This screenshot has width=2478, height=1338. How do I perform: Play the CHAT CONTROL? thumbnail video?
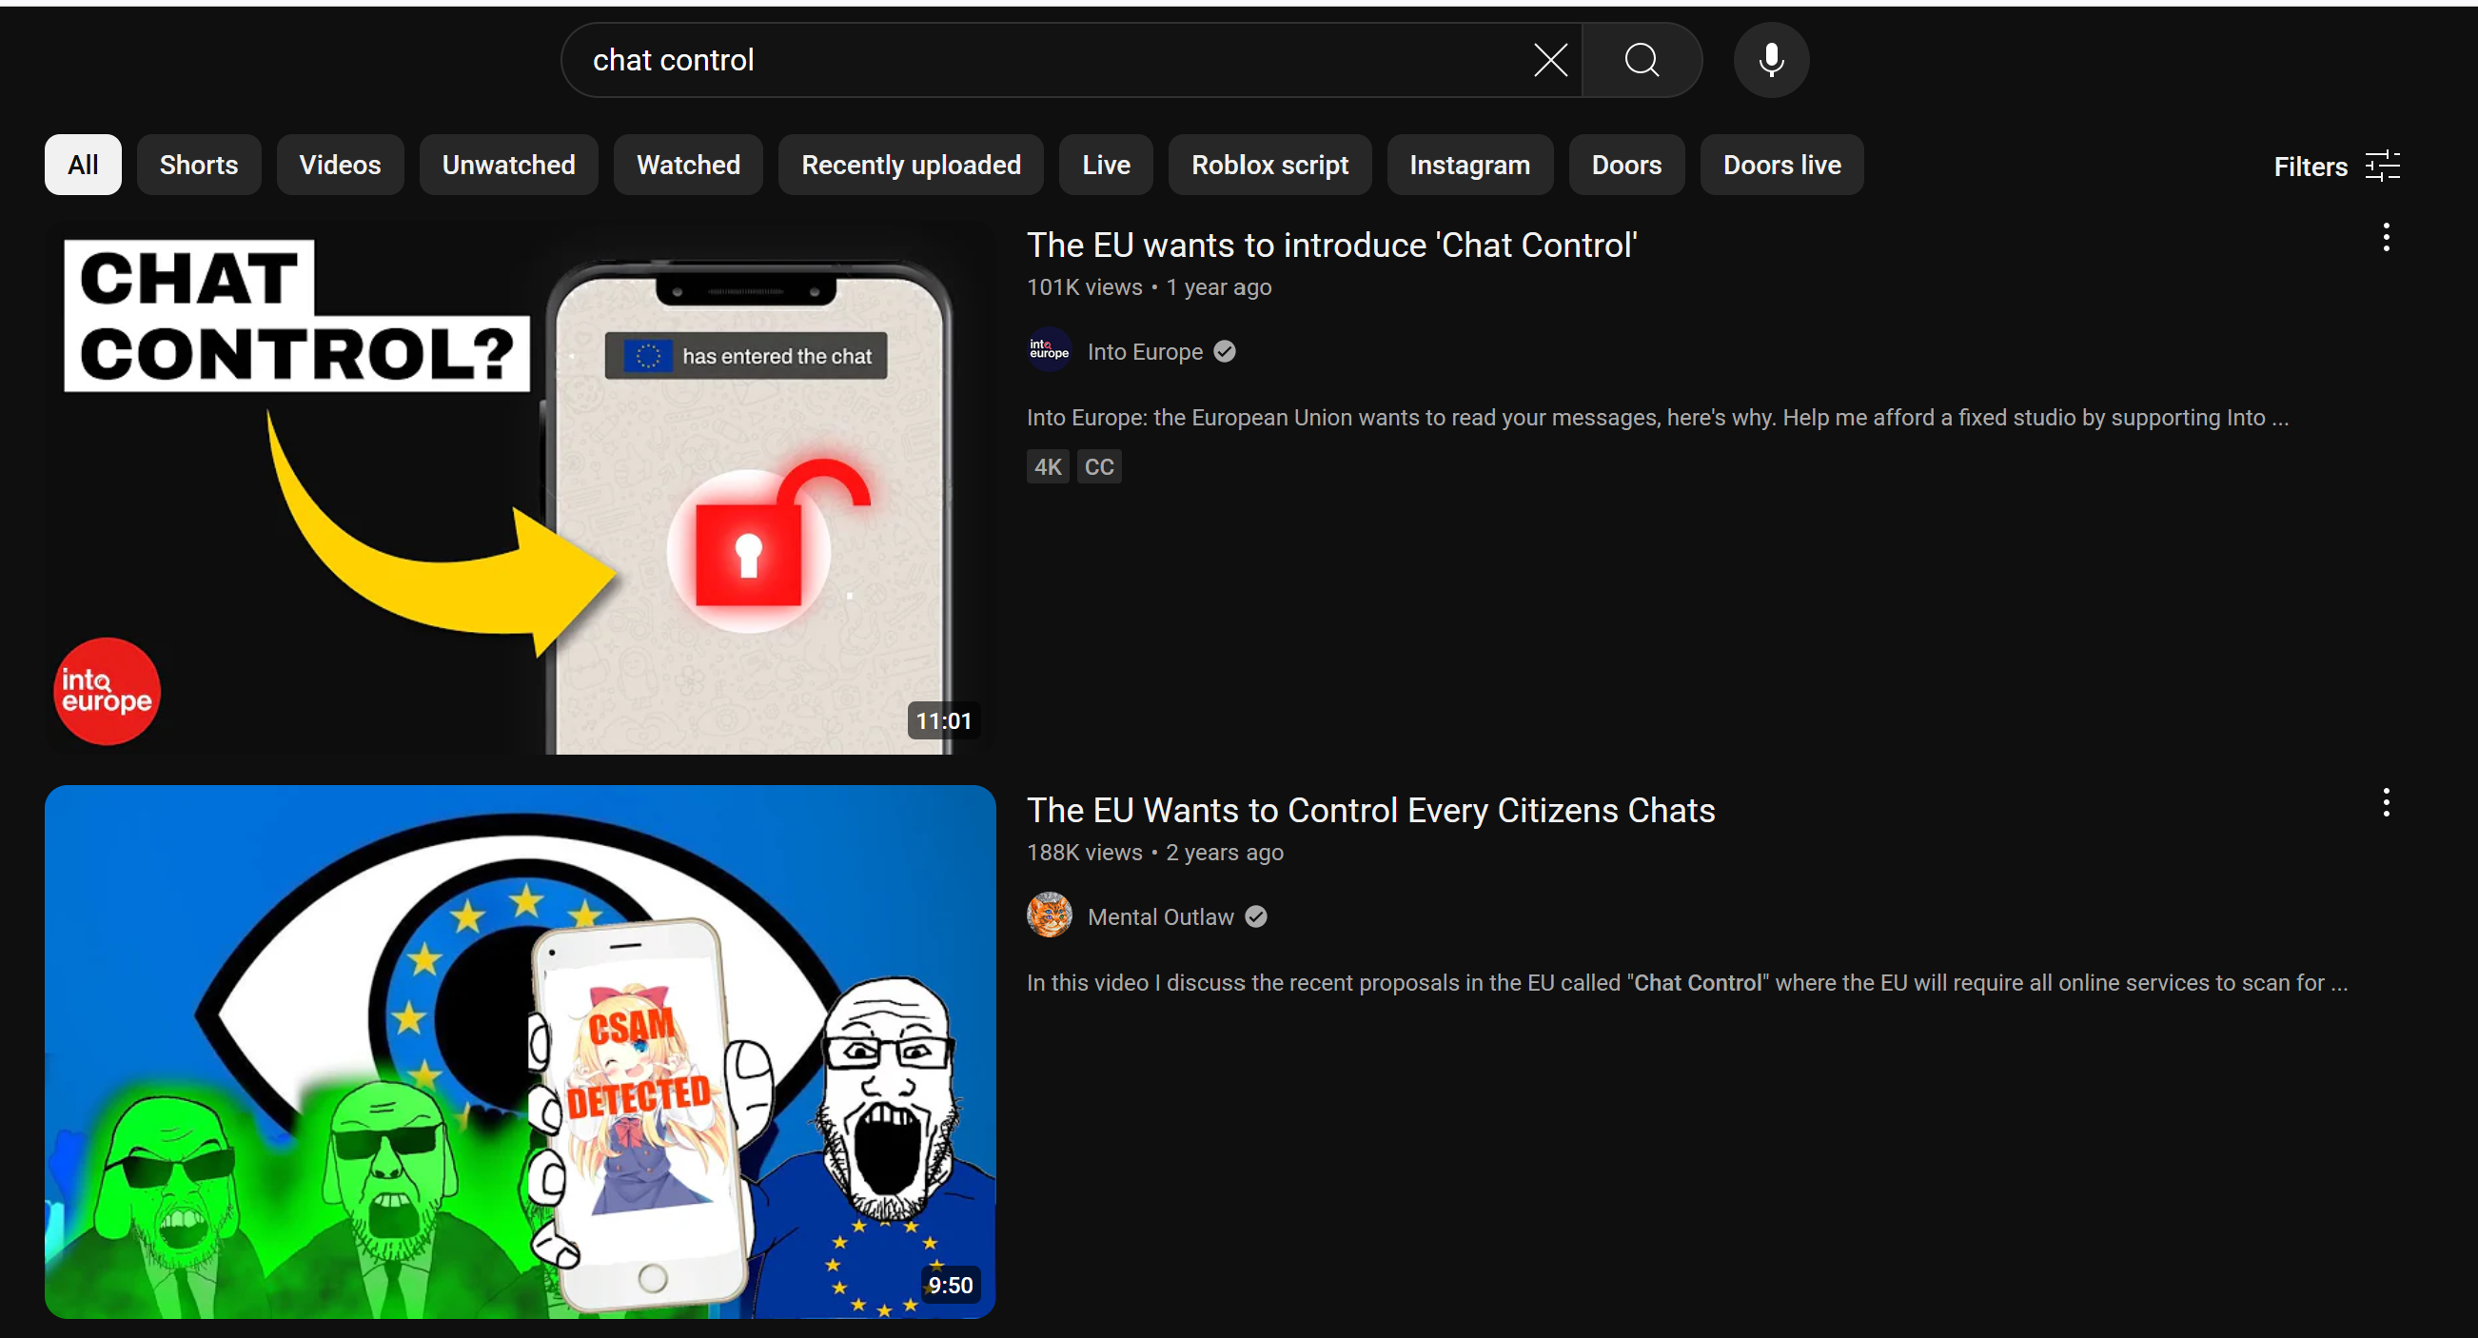[520, 490]
